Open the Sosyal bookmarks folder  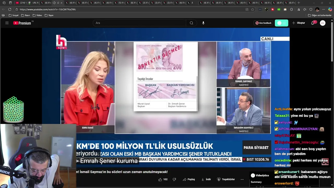click(14, 15)
